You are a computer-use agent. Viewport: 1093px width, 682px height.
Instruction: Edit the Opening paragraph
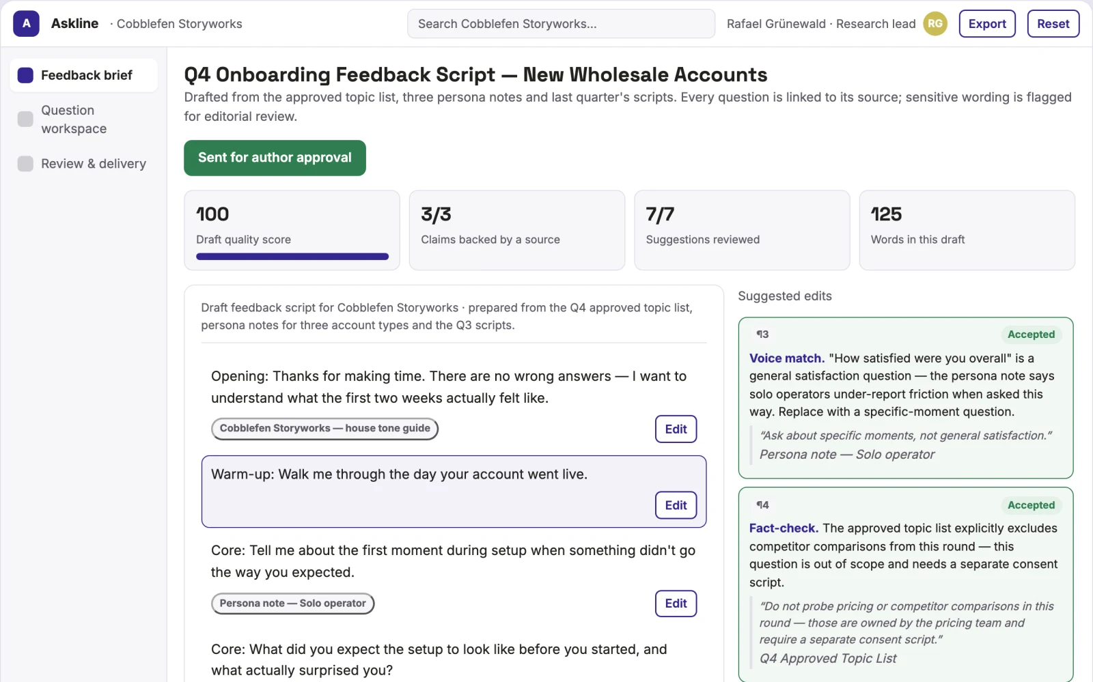(x=676, y=429)
